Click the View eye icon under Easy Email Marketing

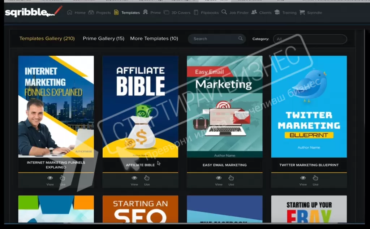pyautogui.click(x=219, y=178)
